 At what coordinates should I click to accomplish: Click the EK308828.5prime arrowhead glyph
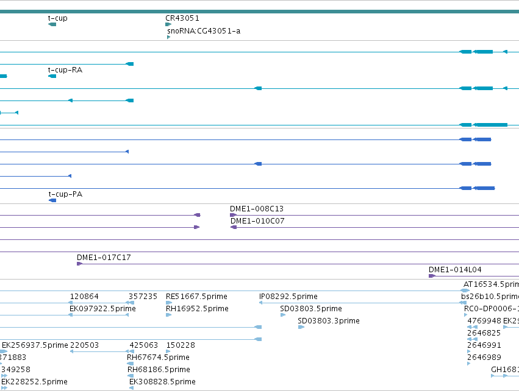tap(131, 388)
